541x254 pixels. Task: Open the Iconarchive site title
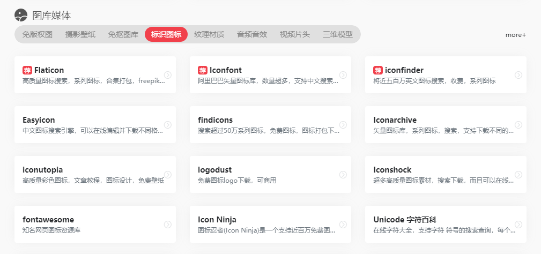tap(395, 120)
